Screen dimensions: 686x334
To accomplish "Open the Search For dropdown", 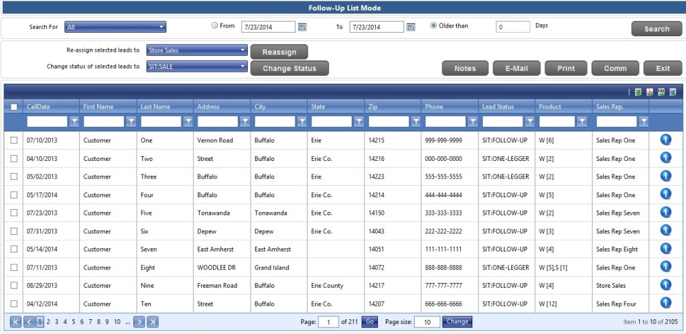I will [115, 27].
